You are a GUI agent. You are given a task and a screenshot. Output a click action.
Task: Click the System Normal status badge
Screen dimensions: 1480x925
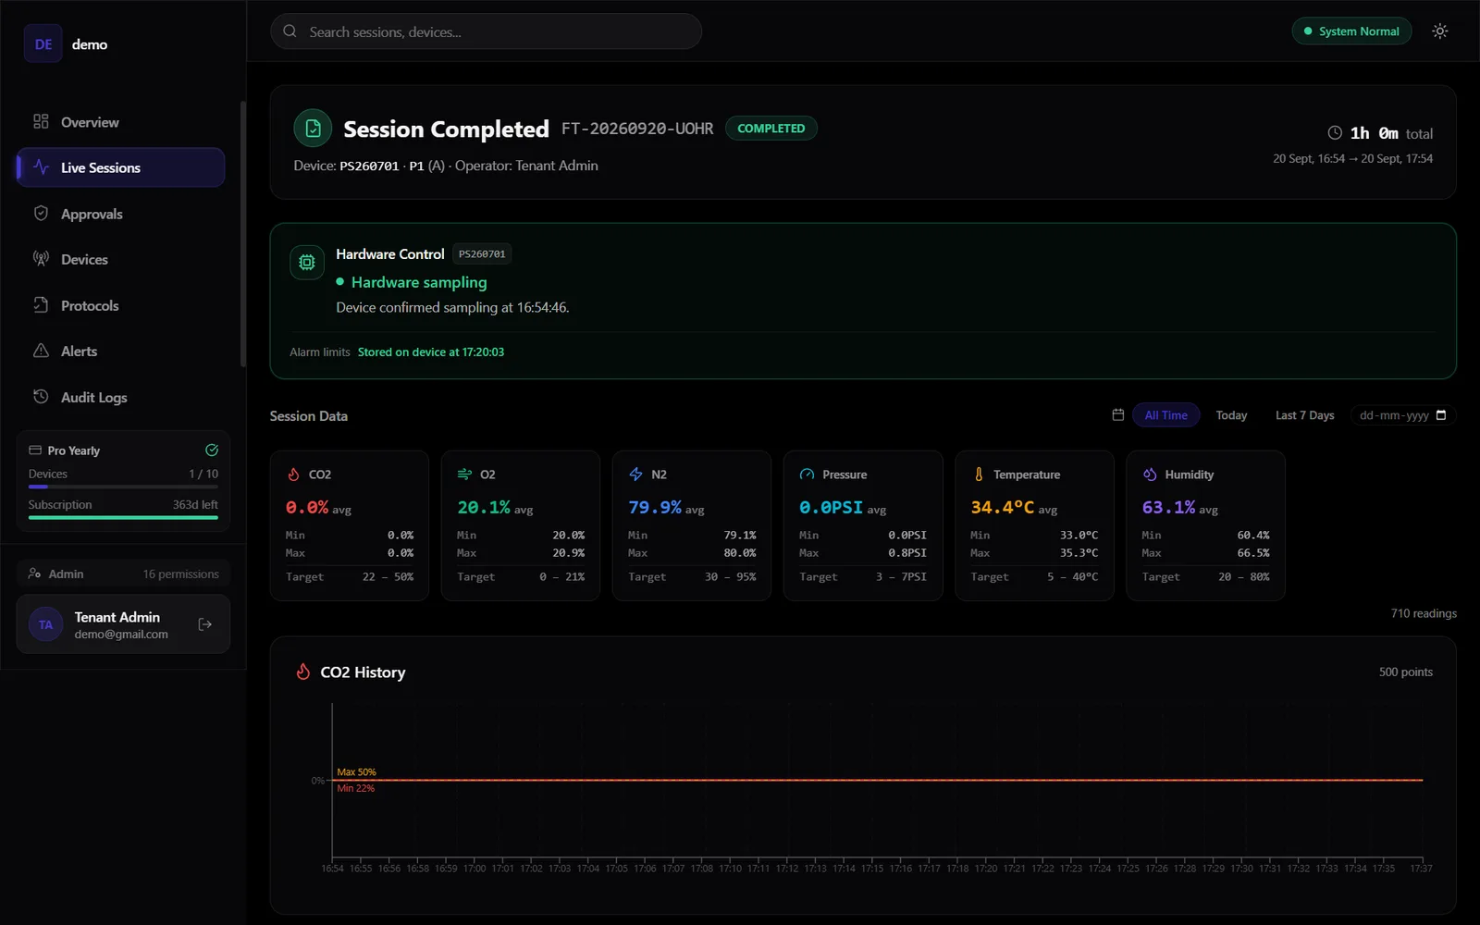click(x=1351, y=31)
